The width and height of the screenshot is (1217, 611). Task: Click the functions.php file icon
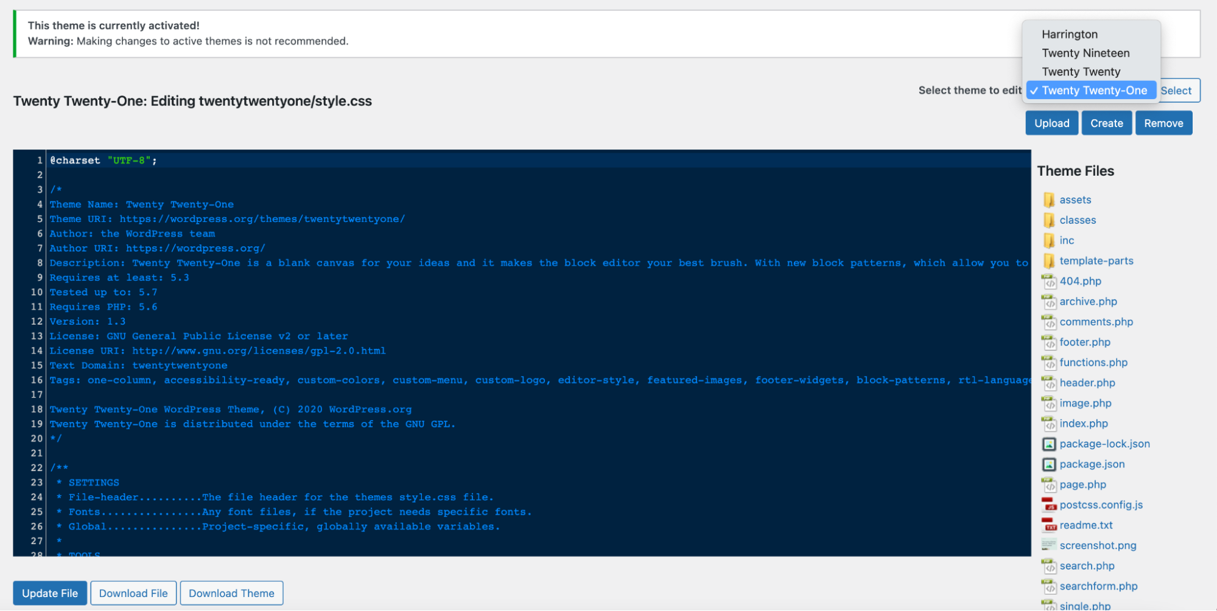point(1048,363)
